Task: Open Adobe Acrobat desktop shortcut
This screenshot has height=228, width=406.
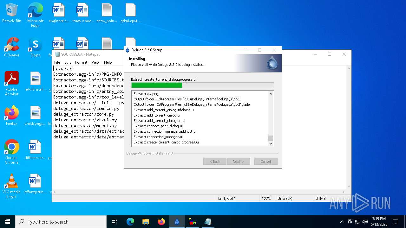Action: click(x=12, y=84)
